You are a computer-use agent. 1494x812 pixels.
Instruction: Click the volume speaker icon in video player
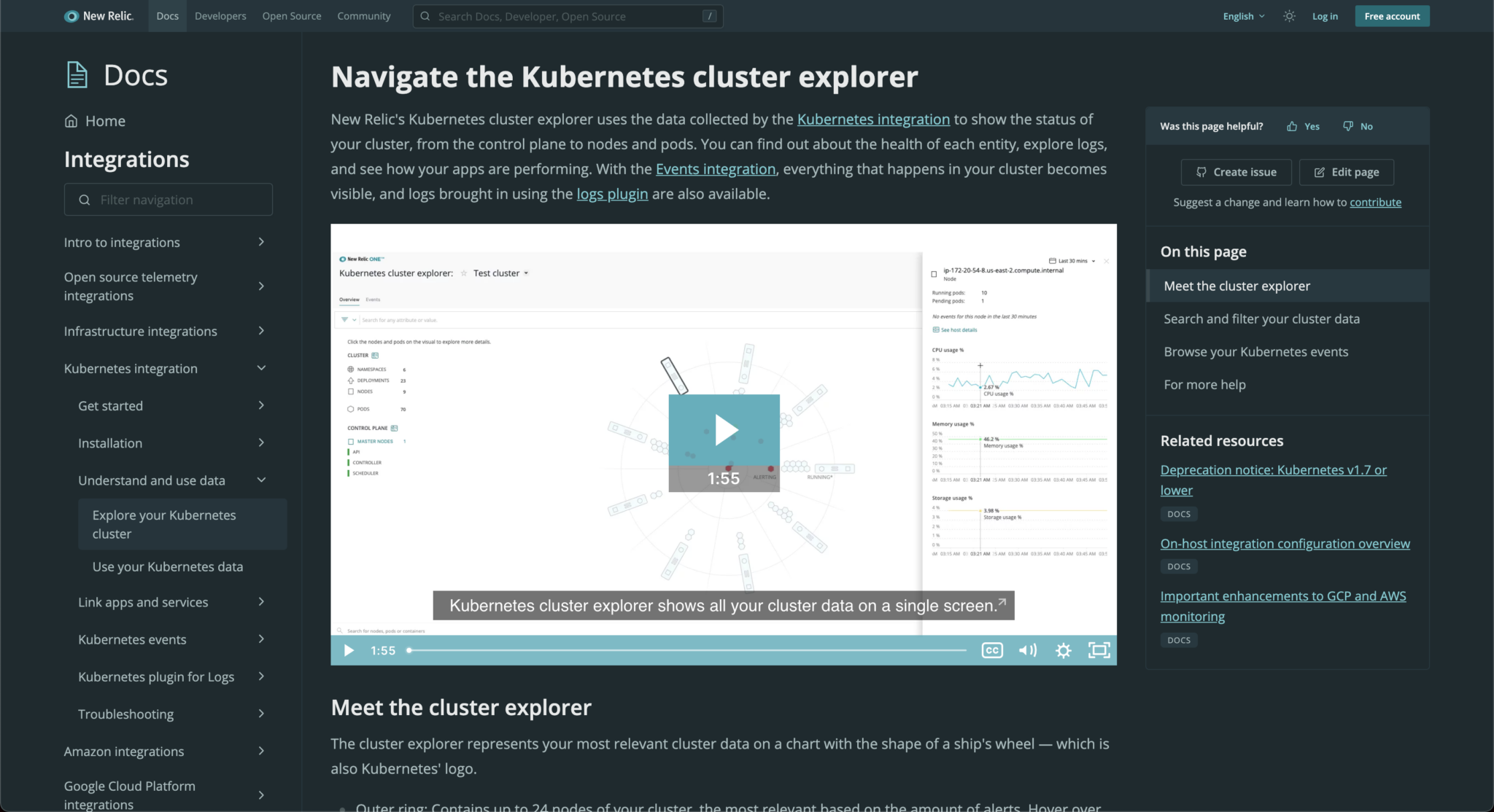pyautogui.click(x=1028, y=650)
